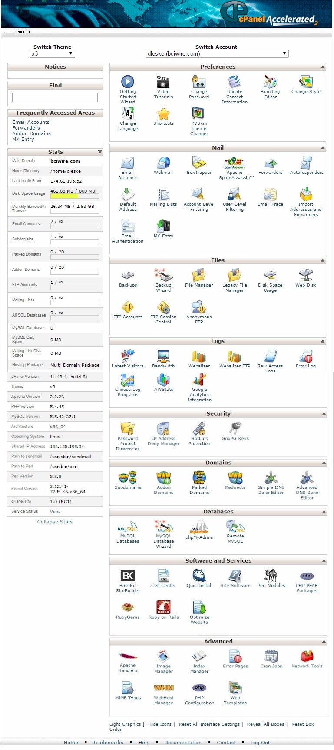
Task: Open Email Accounts icon in Mail
Action: pyautogui.click(x=128, y=163)
